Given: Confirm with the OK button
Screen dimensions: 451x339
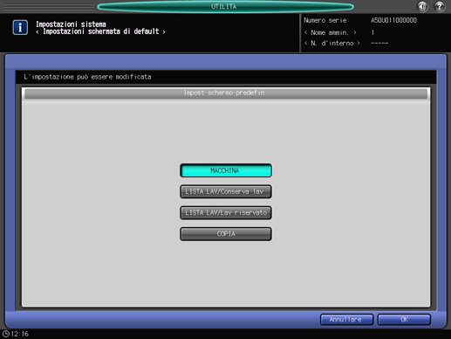Looking at the screenshot, I should coord(404,320).
